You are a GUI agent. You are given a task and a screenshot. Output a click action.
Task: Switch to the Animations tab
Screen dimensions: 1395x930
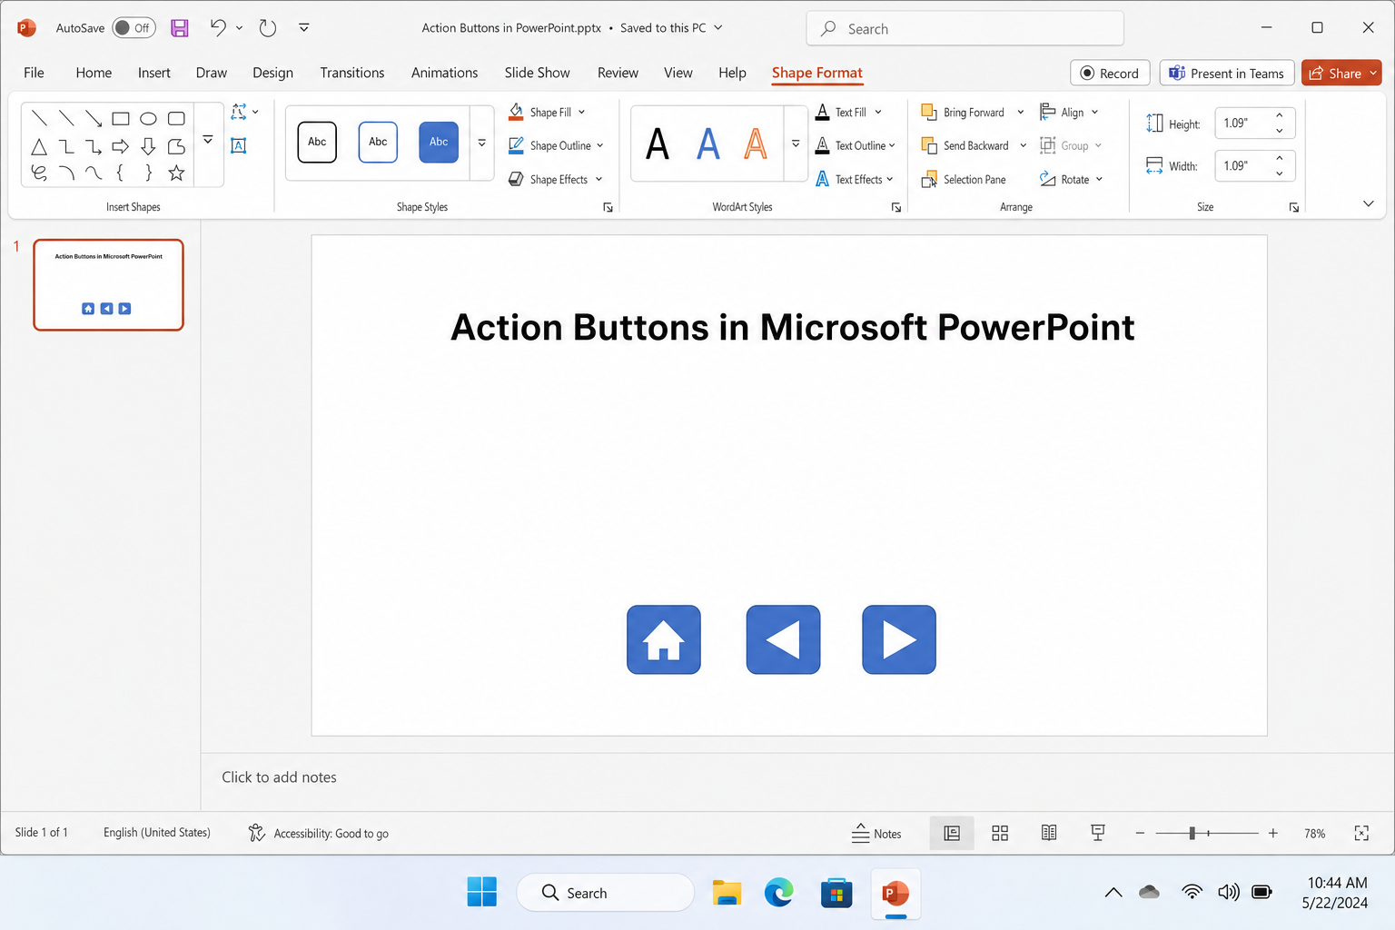(x=444, y=73)
